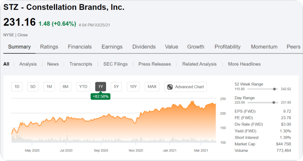Open the Press Releases filter
Screen dimensions: 303x161
(155, 64)
